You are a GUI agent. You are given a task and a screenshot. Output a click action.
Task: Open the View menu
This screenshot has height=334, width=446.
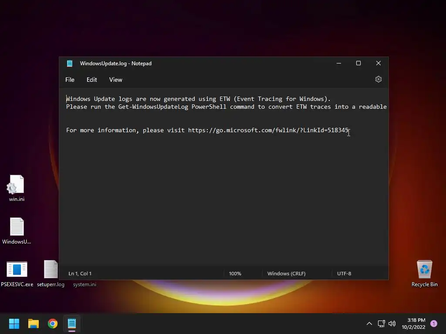click(115, 80)
